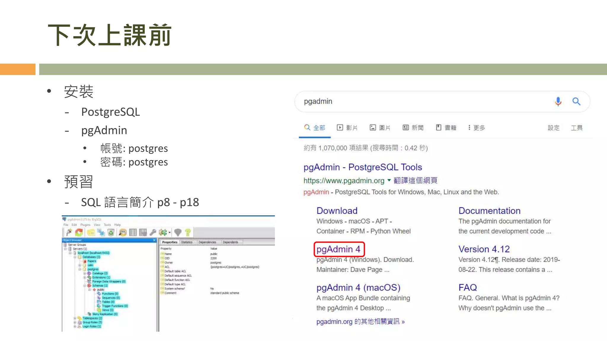Select the 圖片 Google results tab

tap(380, 128)
